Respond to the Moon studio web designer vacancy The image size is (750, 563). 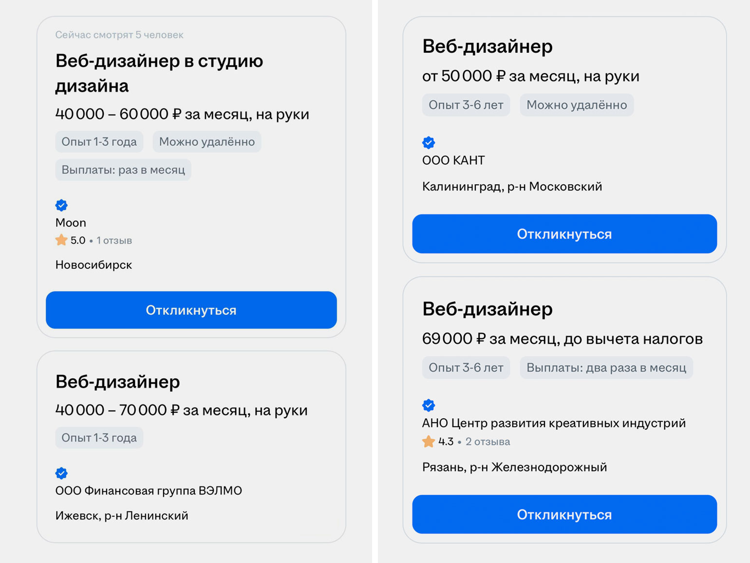coord(191,310)
